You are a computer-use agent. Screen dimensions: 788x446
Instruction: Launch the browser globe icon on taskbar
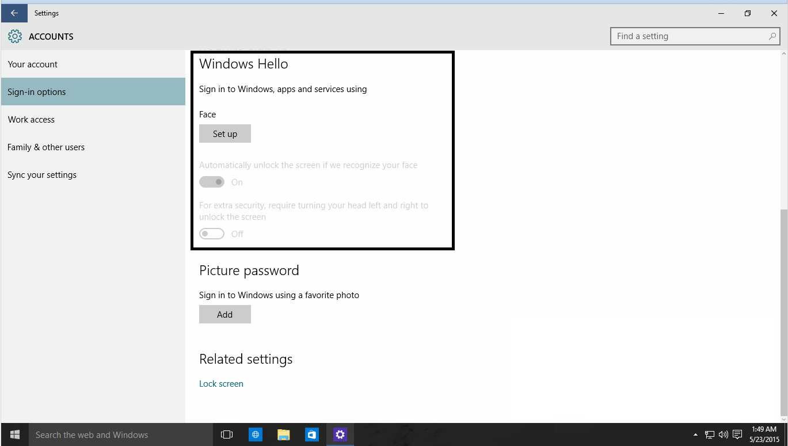click(256, 434)
